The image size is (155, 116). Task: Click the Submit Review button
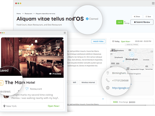(142, 22)
